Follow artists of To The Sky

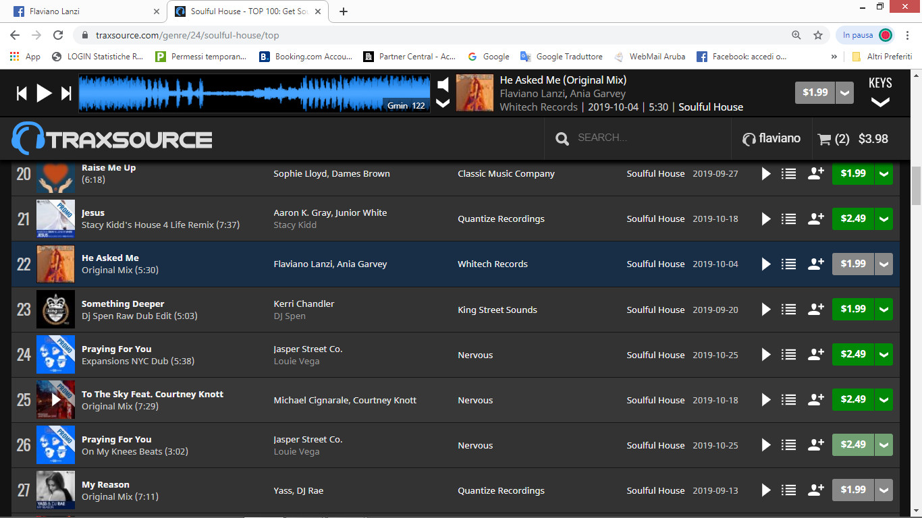click(x=815, y=400)
